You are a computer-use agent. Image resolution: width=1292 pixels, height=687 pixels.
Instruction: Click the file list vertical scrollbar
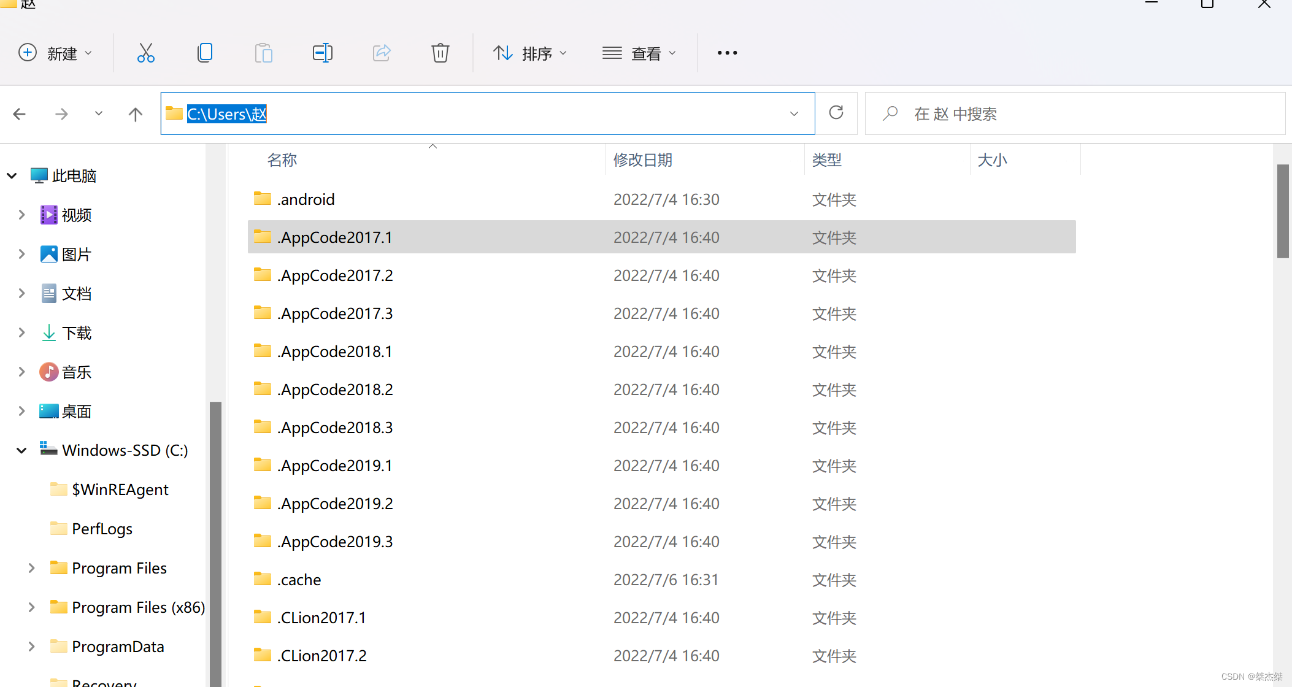pos(1282,212)
